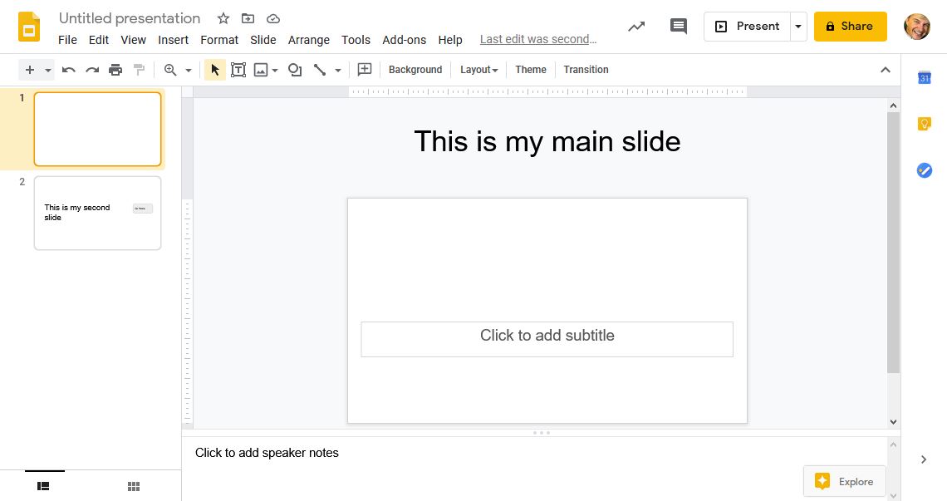Open the Print icon
This screenshot has height=501, width=947.
(x=115, y=70)
